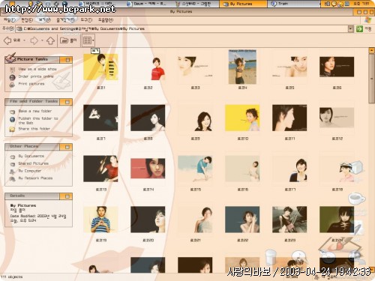The height and width of the screenshot is (281, 375).
Task: Select red shirt thumbnail numbered 2
Action: (x=148, y=67)
